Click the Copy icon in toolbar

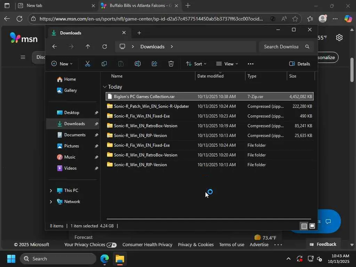pyautogui.click(x=104, y=64)
